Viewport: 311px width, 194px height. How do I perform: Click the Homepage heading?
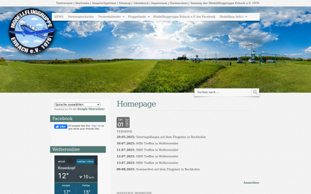[136, 104]
